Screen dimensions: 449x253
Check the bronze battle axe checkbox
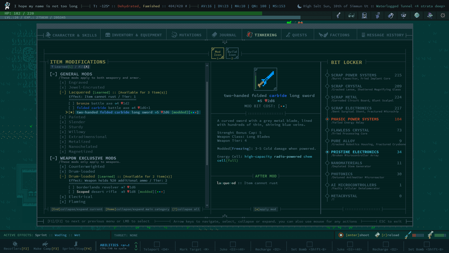coord(71,103)
